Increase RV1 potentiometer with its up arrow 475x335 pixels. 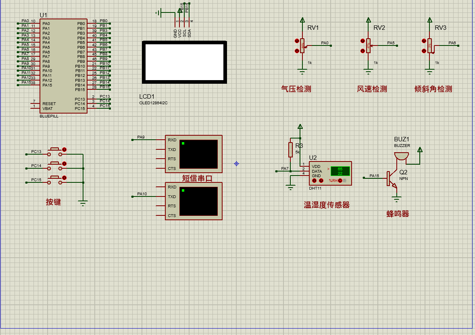coord(297,41)
